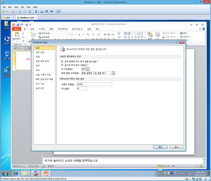The height and width of the screenshot is (181, 211).
Task: Click the OK (확인) button in options dialog
Action: pyautogui.click(x=160, y=147)
